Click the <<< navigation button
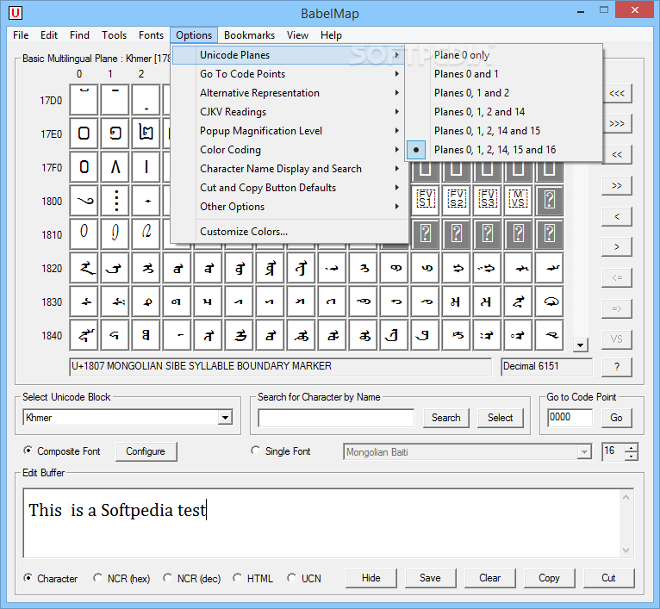 [x=617, y=93]
